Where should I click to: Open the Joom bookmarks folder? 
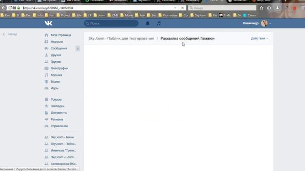(x=100, y=15)
